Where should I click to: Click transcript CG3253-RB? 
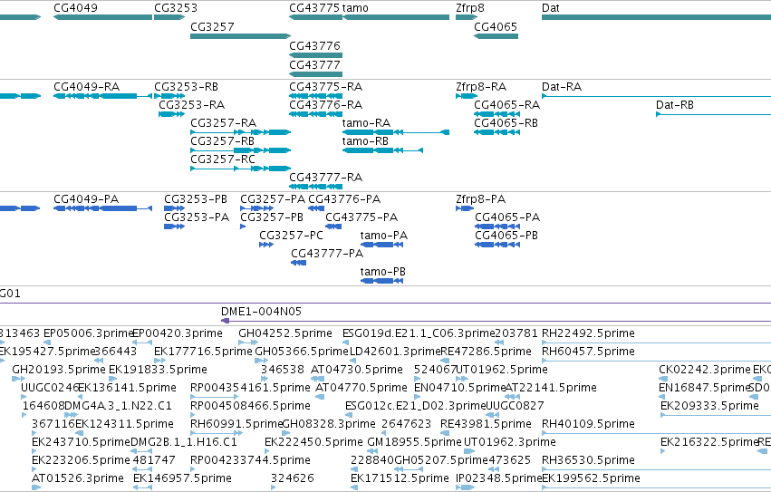169,96
